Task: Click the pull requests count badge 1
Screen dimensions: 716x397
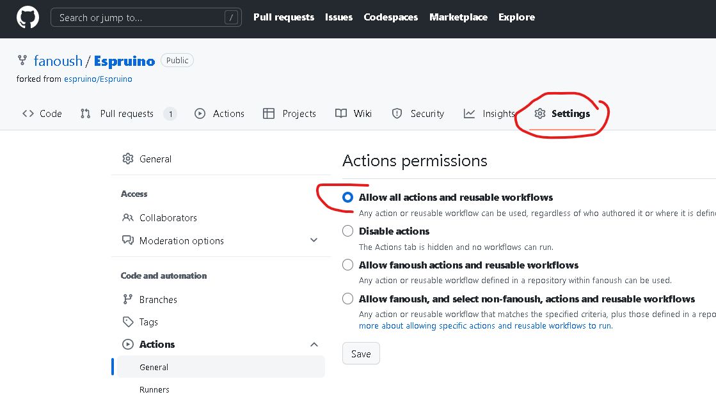Action: tap(170, 114)
